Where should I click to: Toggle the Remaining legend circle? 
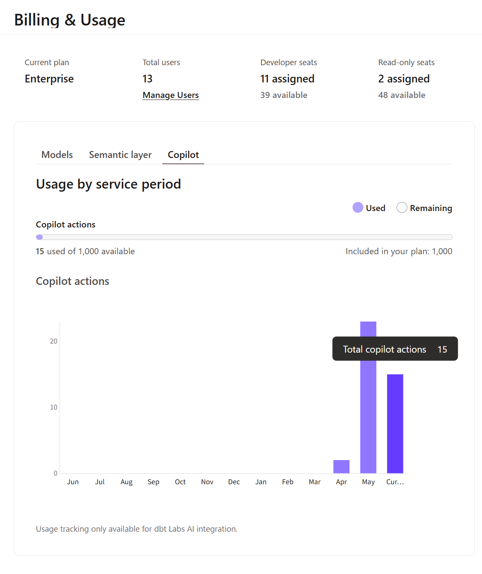pyautogui.click(x=402, y=208)
